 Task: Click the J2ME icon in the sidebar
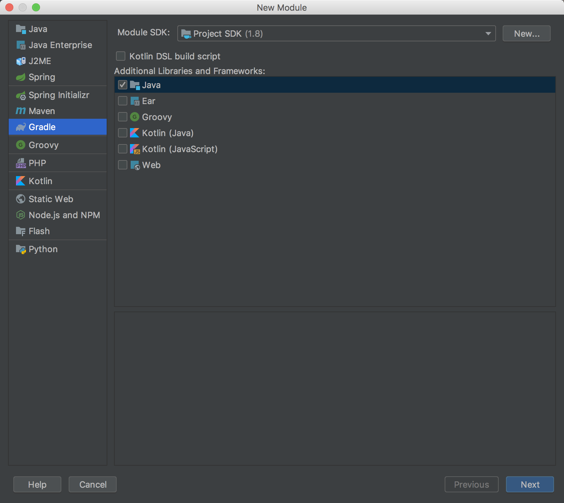click(21, 61)
